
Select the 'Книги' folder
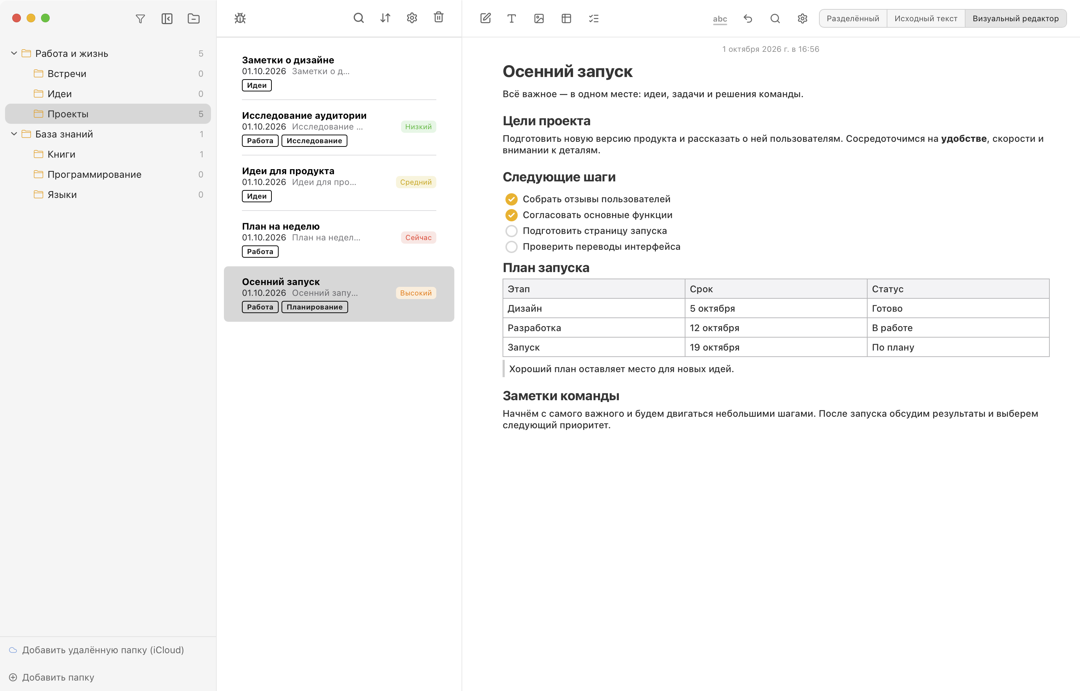[108, 154]
